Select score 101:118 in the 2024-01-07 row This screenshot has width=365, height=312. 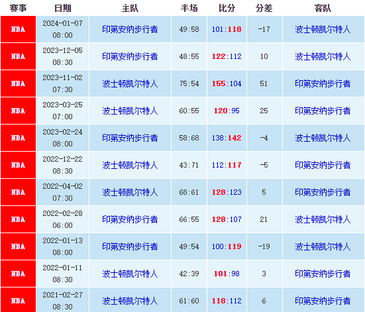[x=227, y=29]
